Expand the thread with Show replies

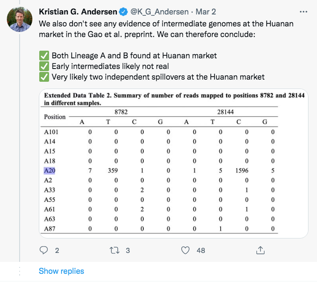(61, 271)
